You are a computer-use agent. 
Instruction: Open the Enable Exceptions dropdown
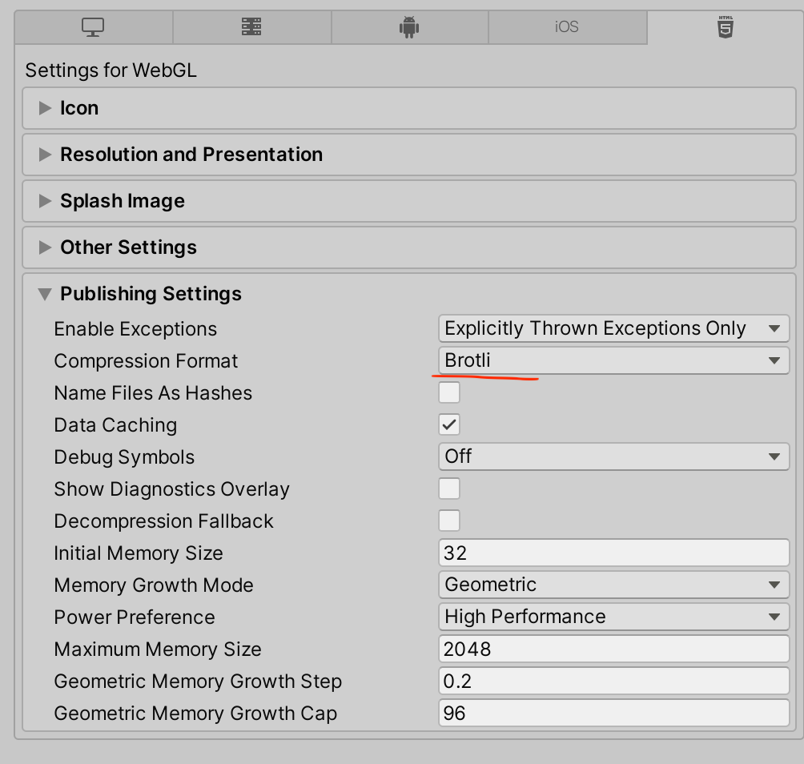point(613,328)
